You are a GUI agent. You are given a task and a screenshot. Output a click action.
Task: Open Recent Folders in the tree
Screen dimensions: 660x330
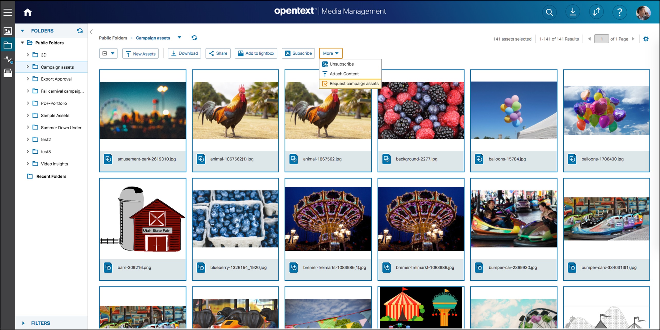(51, 176)
